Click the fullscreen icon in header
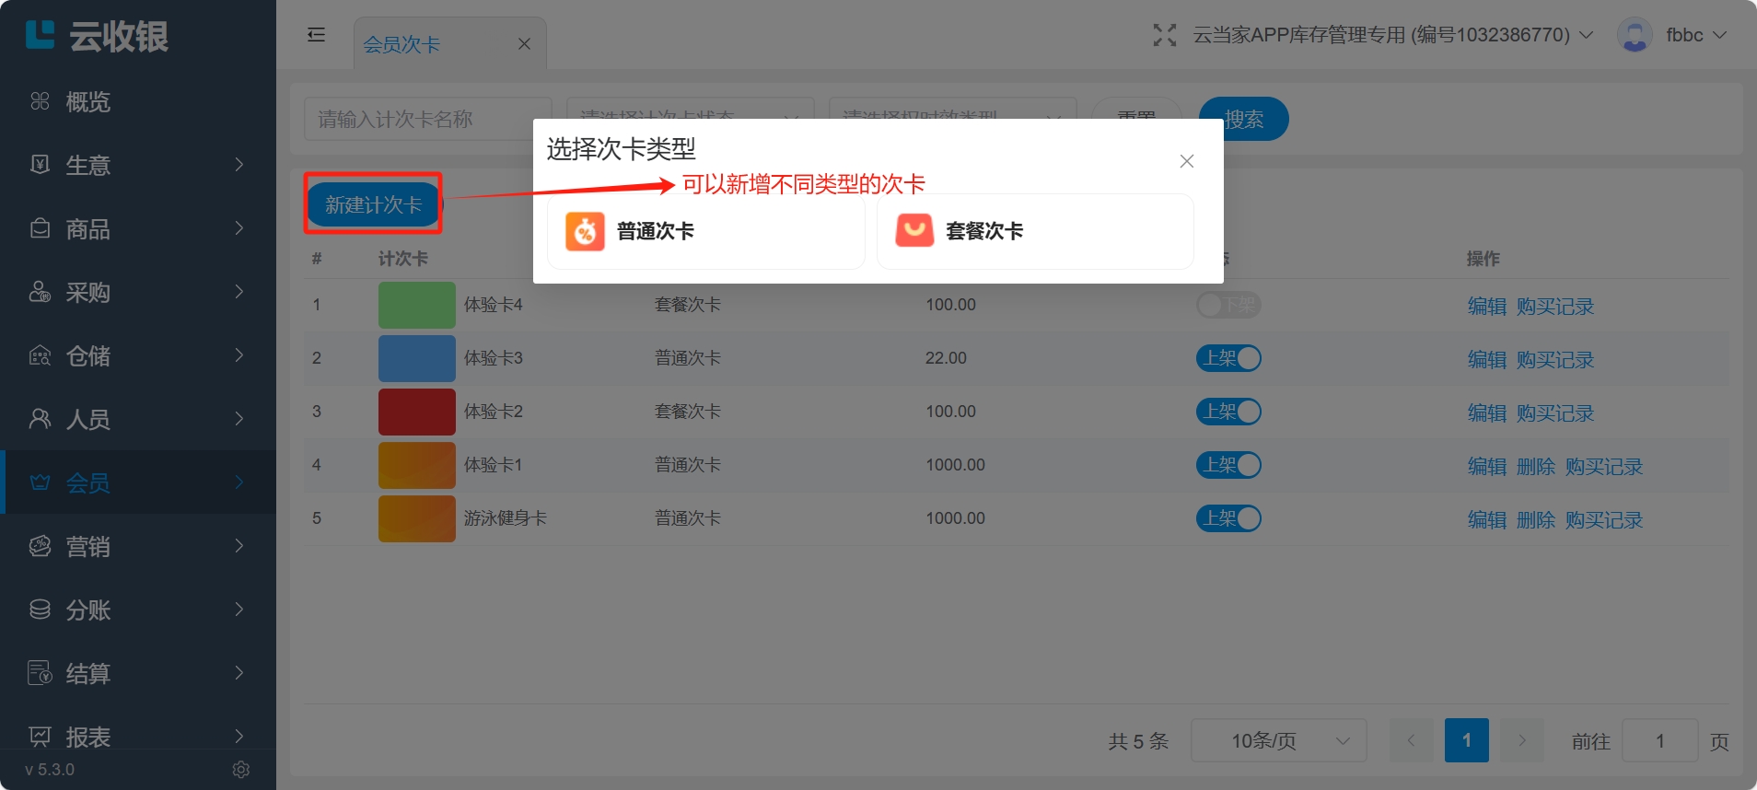Viewport: 1757px width, 790px height. (x=1164, y=35)
